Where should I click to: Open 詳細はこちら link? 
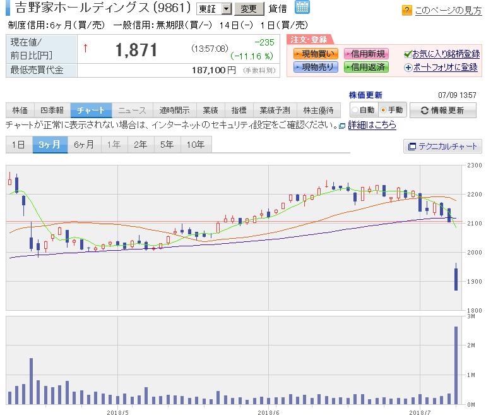tap(372, 125)
